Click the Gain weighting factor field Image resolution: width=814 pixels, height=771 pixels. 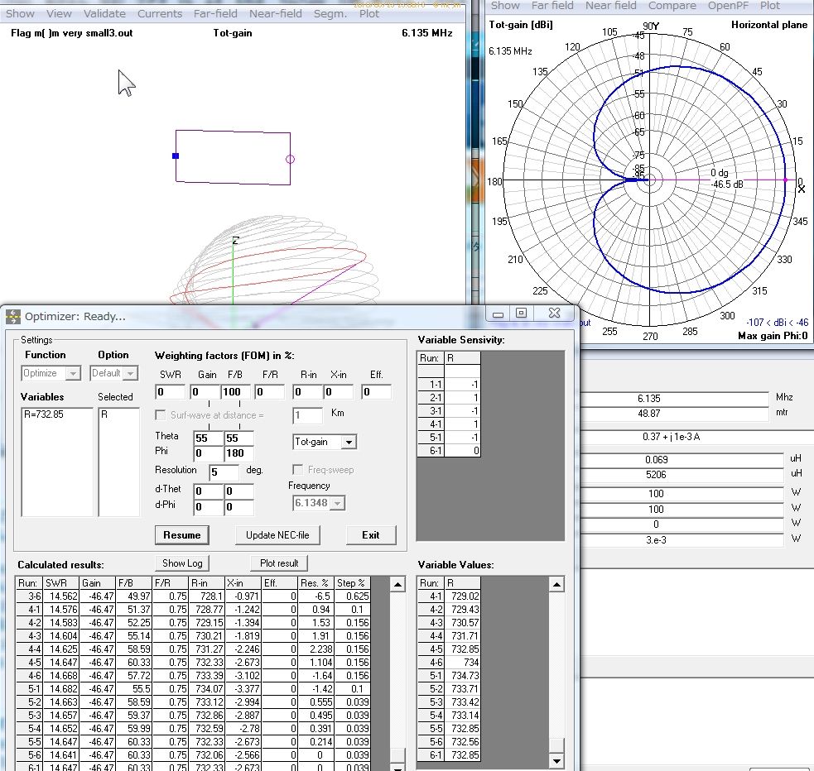click(x=205, y=392)
